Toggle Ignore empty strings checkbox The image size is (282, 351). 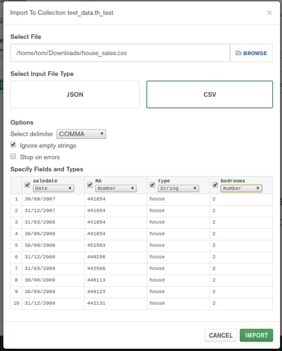point(14,145)
